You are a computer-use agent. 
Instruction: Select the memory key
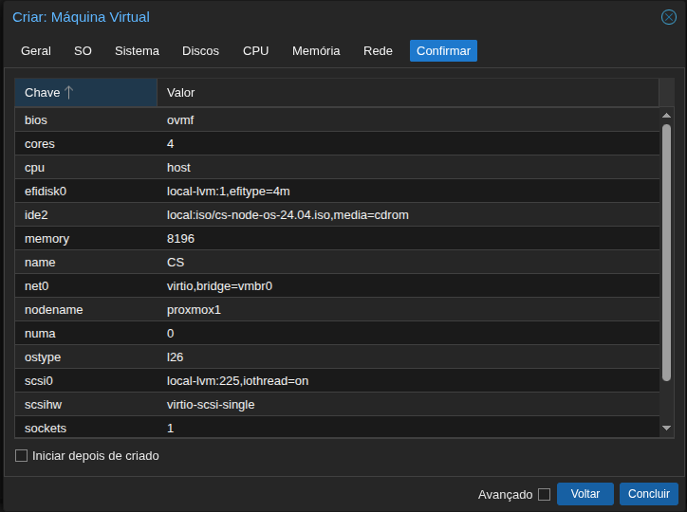46,239
